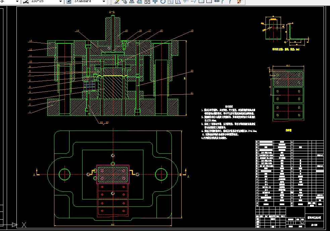
Task: Open the text style dropdown at far left
Action: 17,1
